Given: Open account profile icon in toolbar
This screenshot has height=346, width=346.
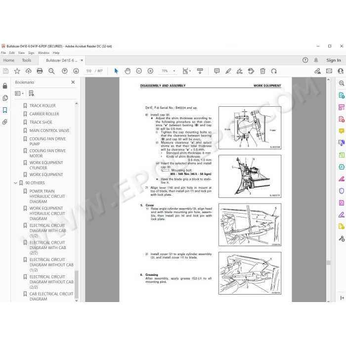Looking at the screenshot, I should pos(341,71).
